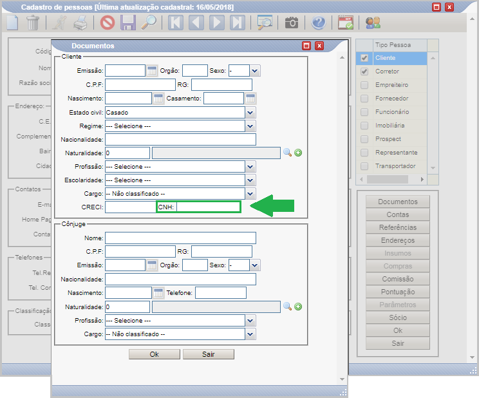
Task: Click the Comissão side button
Action: pos(398,279)
